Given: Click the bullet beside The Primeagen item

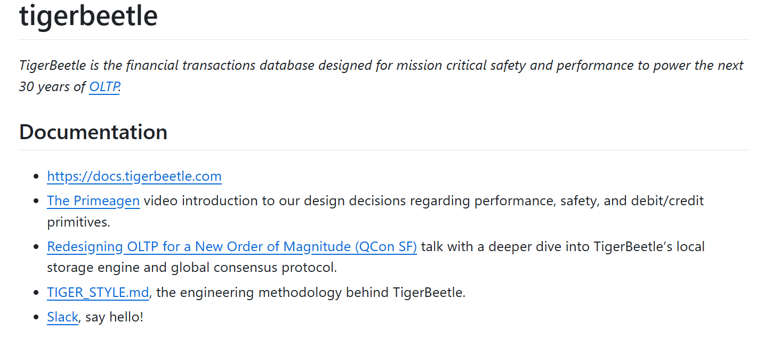Looking at the screenshot, I should tap(36, 201).
